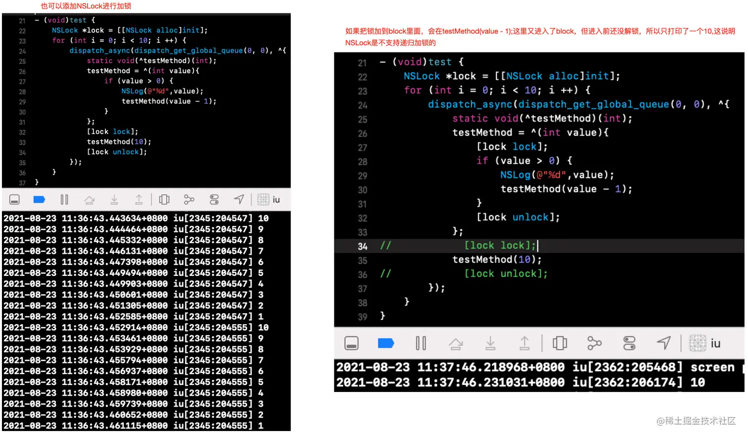This screenshot has width=748, height=438.
Task: Click Step Into in right debug bar
Action: tap(490, 343)
